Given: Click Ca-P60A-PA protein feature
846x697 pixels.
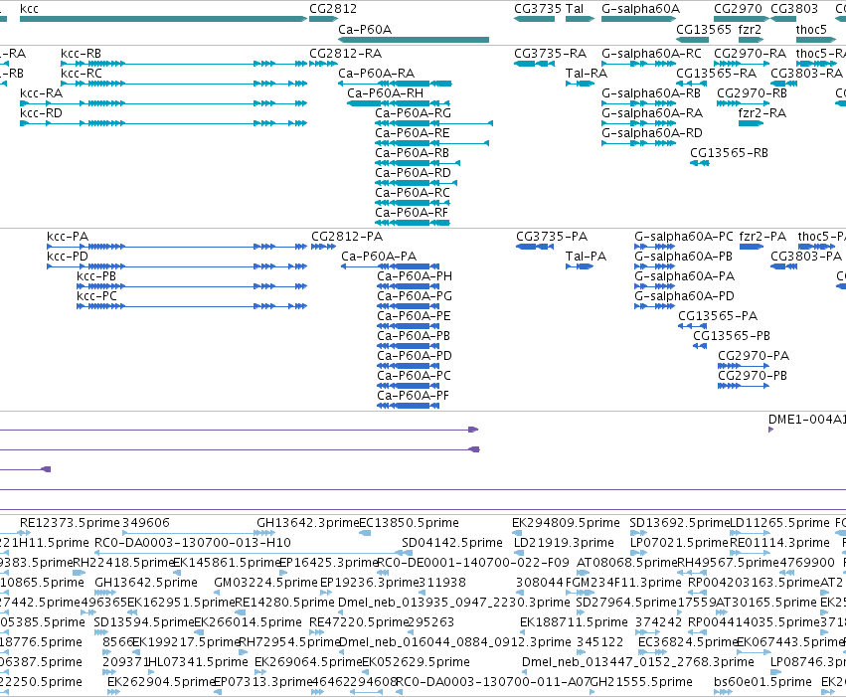Looking at the screenshot, I should pyautogui.click(x=390, y=266).
